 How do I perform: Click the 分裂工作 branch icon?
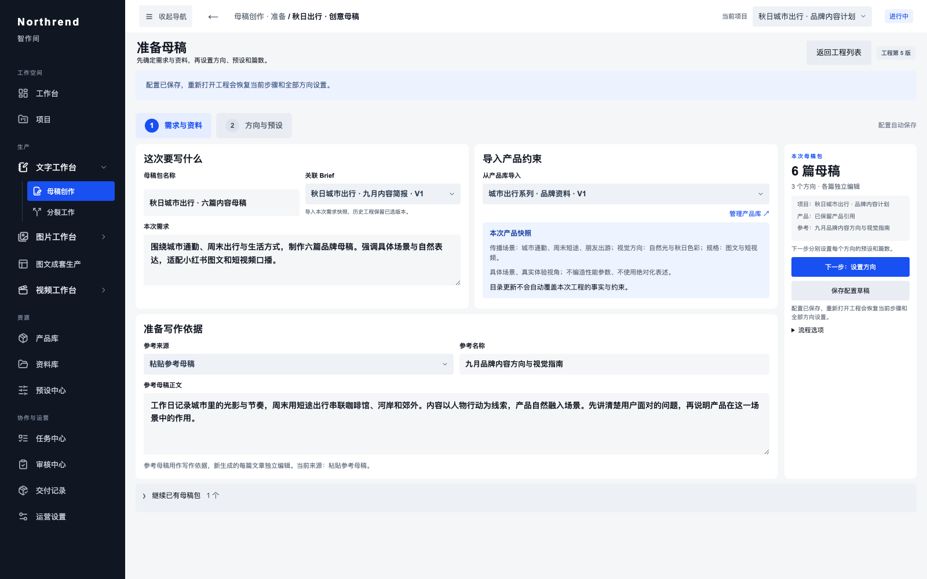37,212
